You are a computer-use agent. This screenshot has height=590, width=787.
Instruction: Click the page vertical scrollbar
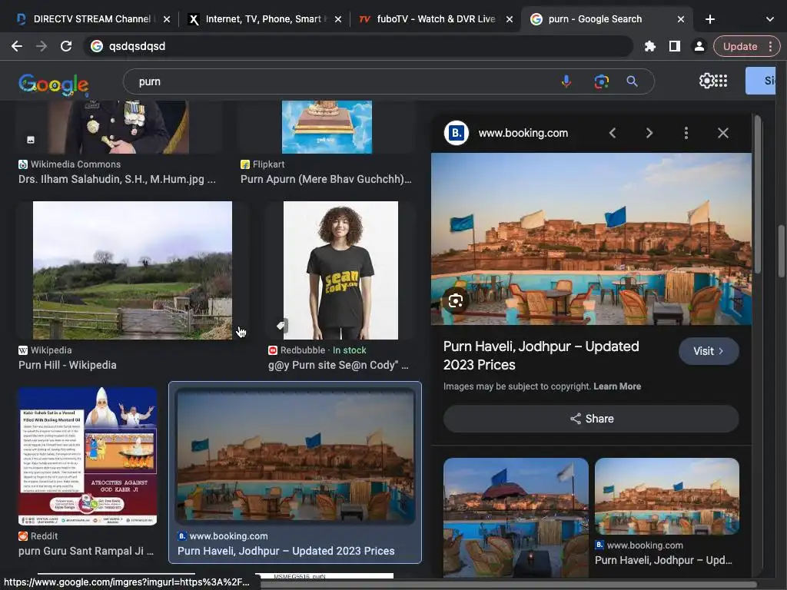click(782, 251)
